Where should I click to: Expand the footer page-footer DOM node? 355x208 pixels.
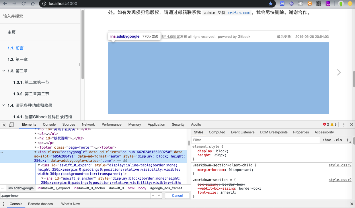tap(36, 147)
